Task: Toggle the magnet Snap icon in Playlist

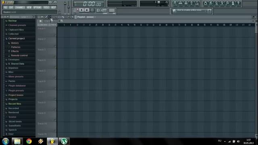Action: tap(42, 17)
